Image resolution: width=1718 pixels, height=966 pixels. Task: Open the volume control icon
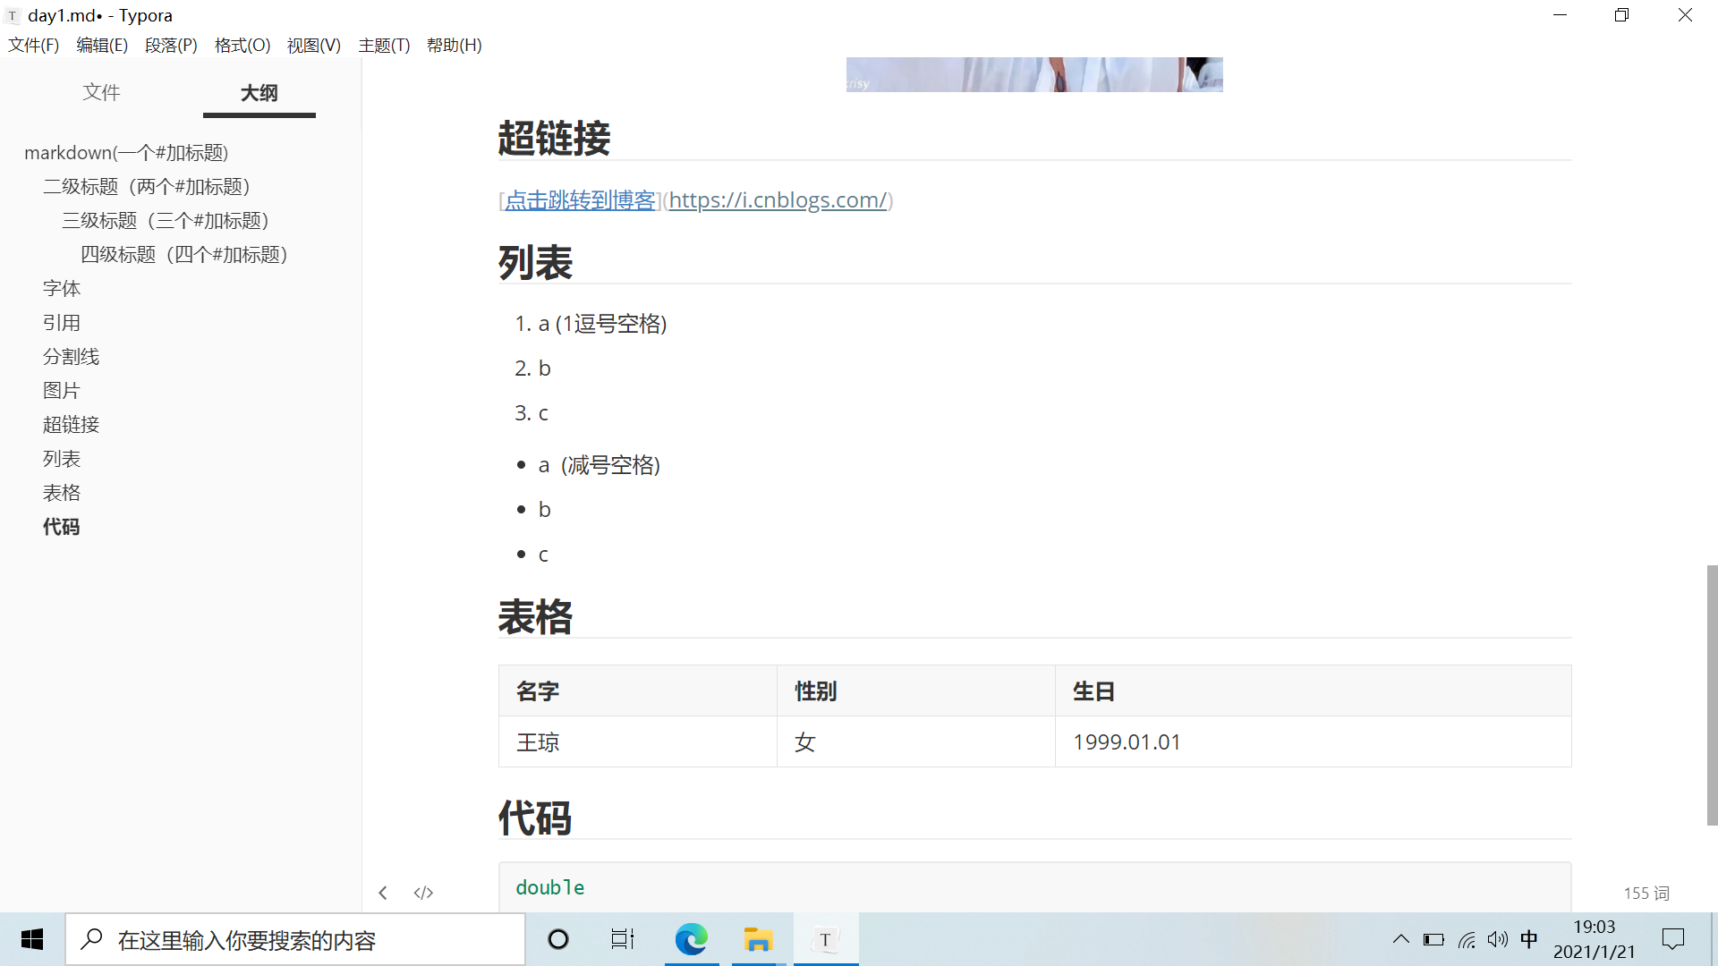pyautogui.click(x=1497, y=939)
